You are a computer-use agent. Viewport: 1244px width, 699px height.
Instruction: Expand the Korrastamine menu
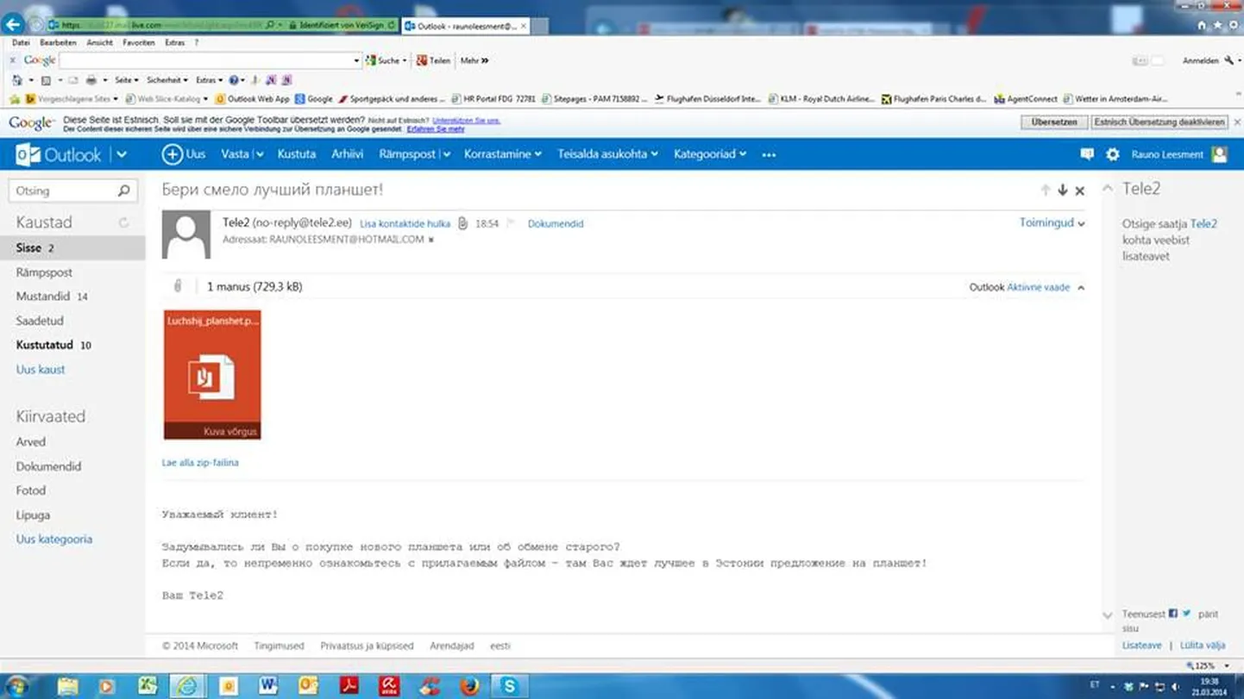pyautogui.click(x=503, y=154)
